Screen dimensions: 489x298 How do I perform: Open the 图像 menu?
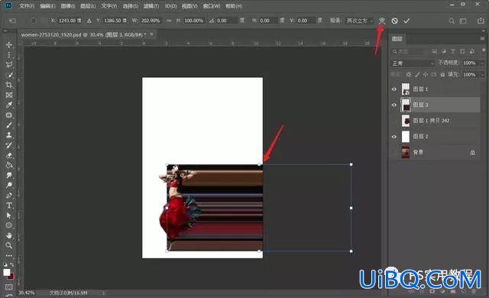tap(68, 6)
